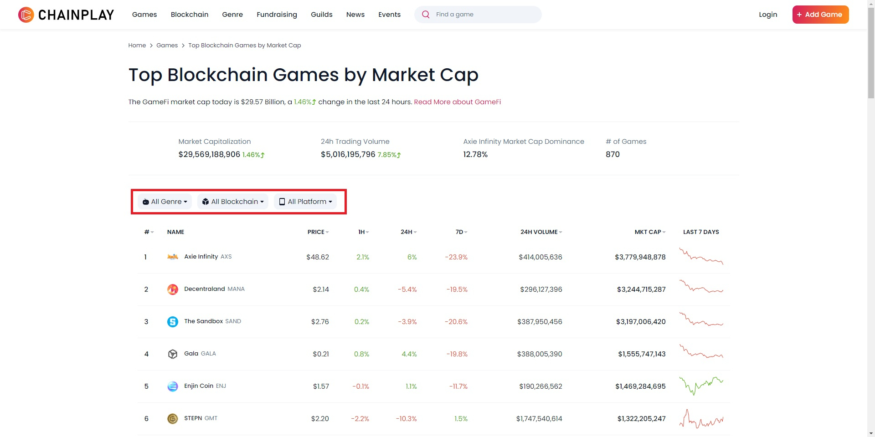Focus the Find a game search field

pyautogui.click(x=478, y=15)
